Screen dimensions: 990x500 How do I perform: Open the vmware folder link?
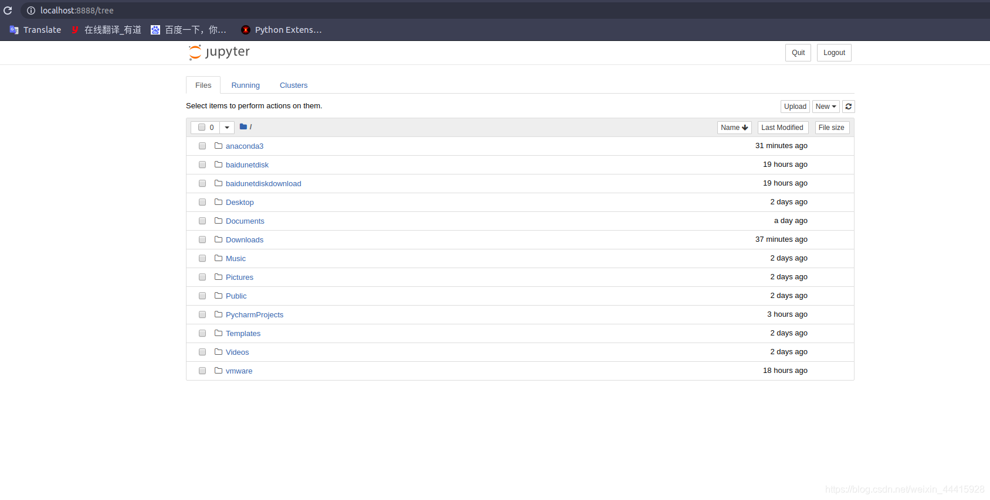[239, 371]
